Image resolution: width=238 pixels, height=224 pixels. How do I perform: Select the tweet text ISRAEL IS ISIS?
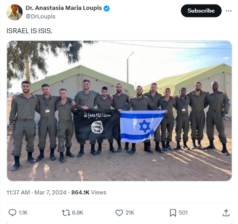pyautogui.click(x=30, y=31)
